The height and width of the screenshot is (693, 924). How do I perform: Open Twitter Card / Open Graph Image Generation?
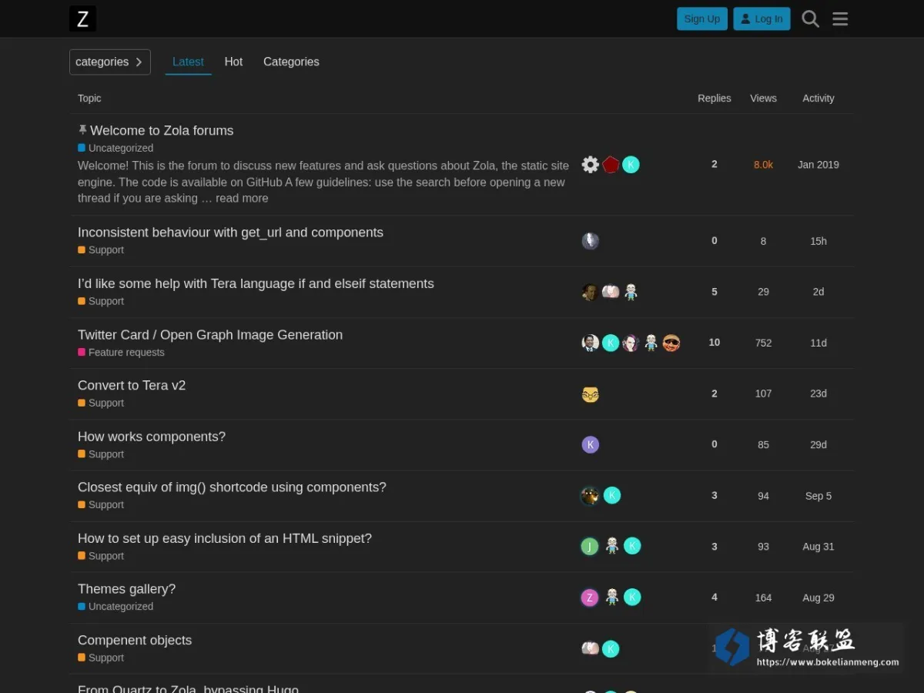[210, 335]
